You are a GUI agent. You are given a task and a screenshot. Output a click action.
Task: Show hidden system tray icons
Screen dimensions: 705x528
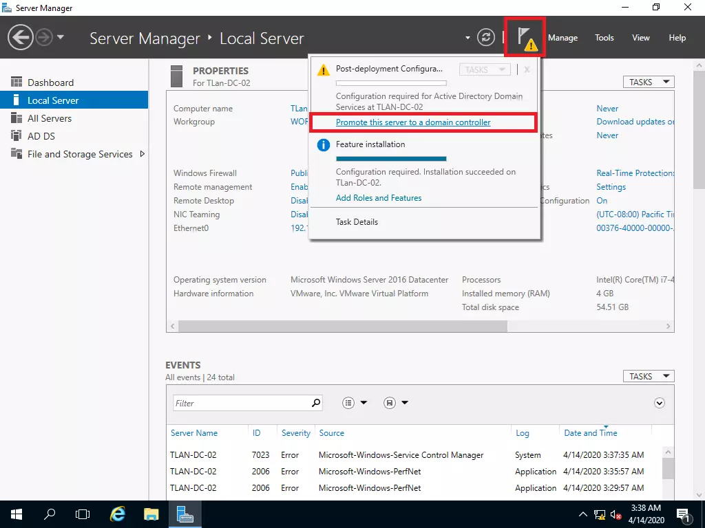(582, 514)
